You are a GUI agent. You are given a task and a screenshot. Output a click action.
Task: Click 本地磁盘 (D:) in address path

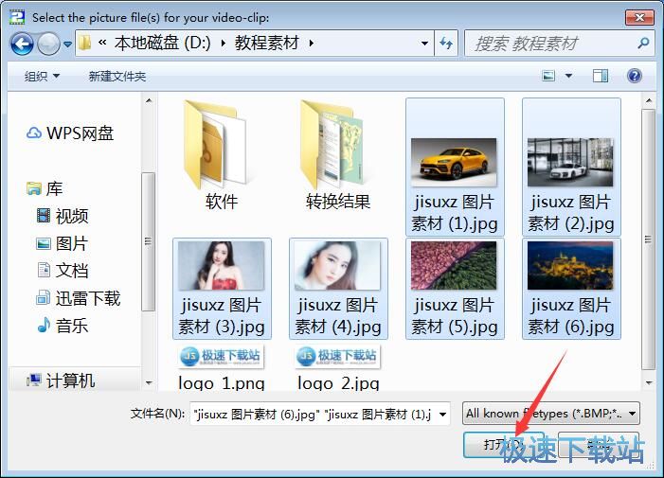(x=163, y=43)
